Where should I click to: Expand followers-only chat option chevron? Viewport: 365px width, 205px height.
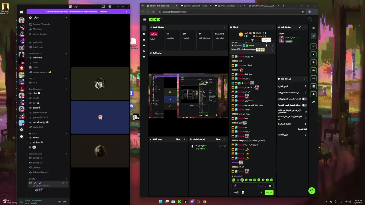(x=306, y=93)
